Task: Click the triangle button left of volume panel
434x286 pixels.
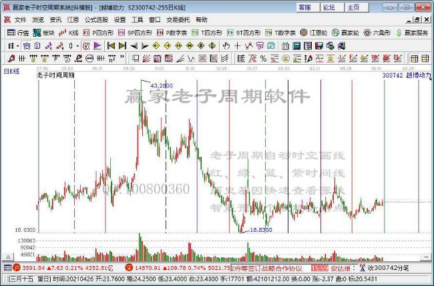Action: 8,257
